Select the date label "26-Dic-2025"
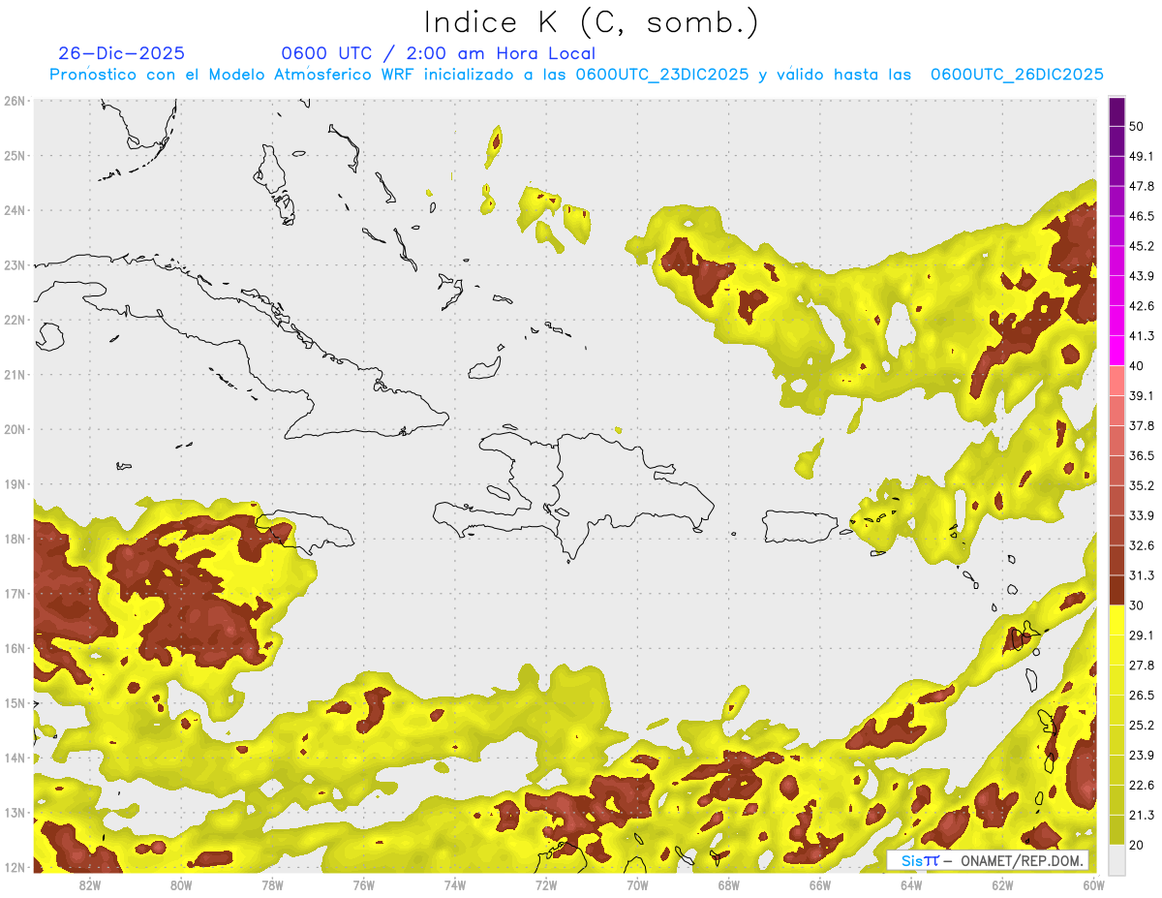This screenshot has height=898, width=1162. pyautogui.click(x=122, y=53)
